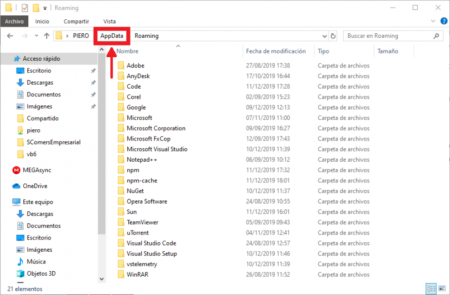This screenshot has height=295, width=450.
Task: Select the Visual Studio Code folder name
Action: [x=152, y=243]
